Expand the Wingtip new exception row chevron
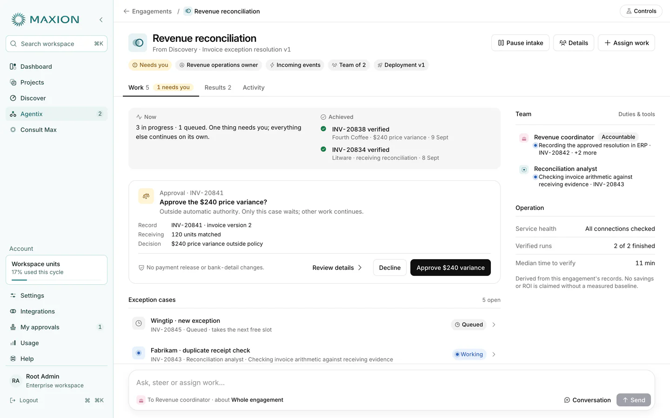This screenshot has height=418, width=670. tap(494, 325)
